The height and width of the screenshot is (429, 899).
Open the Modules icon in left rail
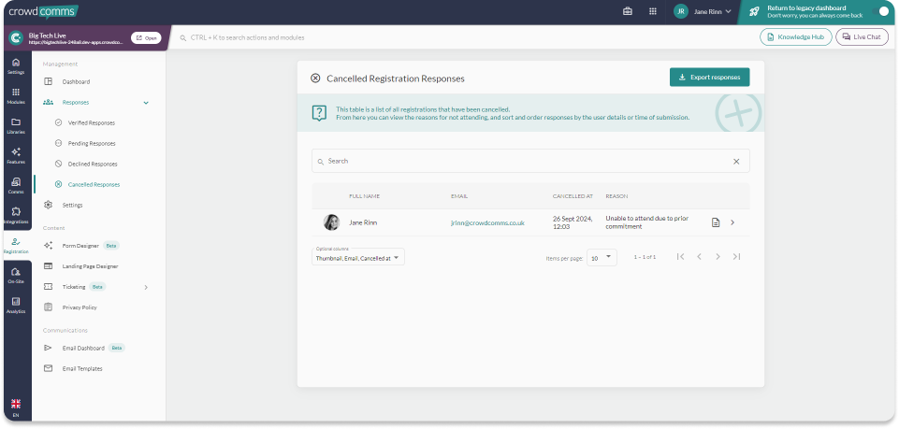click(16, 95)
